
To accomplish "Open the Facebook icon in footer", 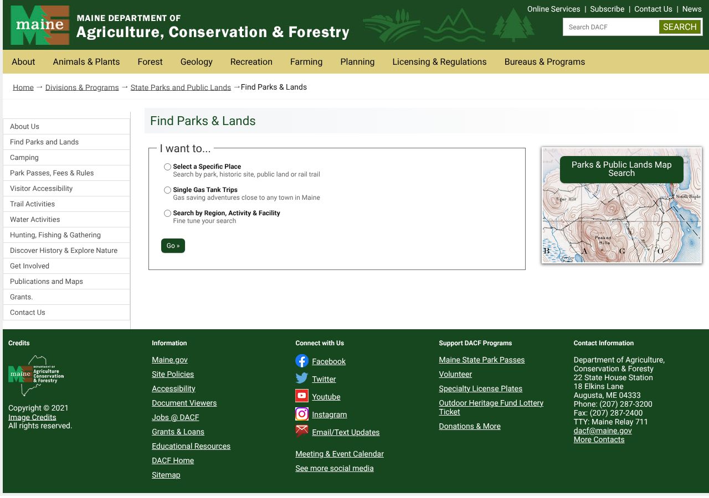I will click(x=302, y=361).
